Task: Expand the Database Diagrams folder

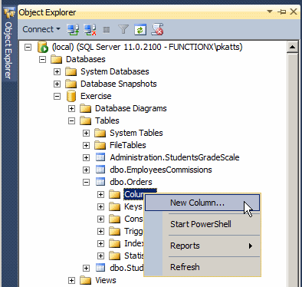Action: [71, 109]
